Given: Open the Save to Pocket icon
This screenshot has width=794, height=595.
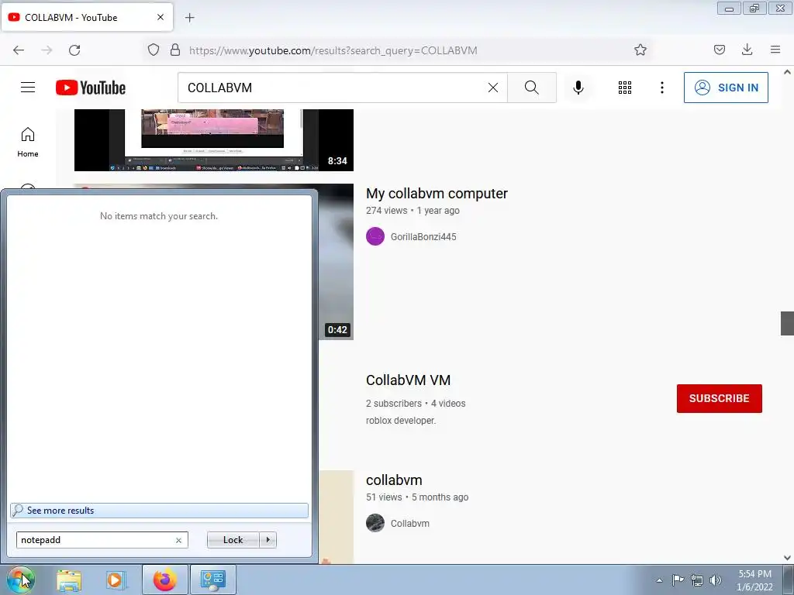Looking at the screenshot, I should coord(719,50).
